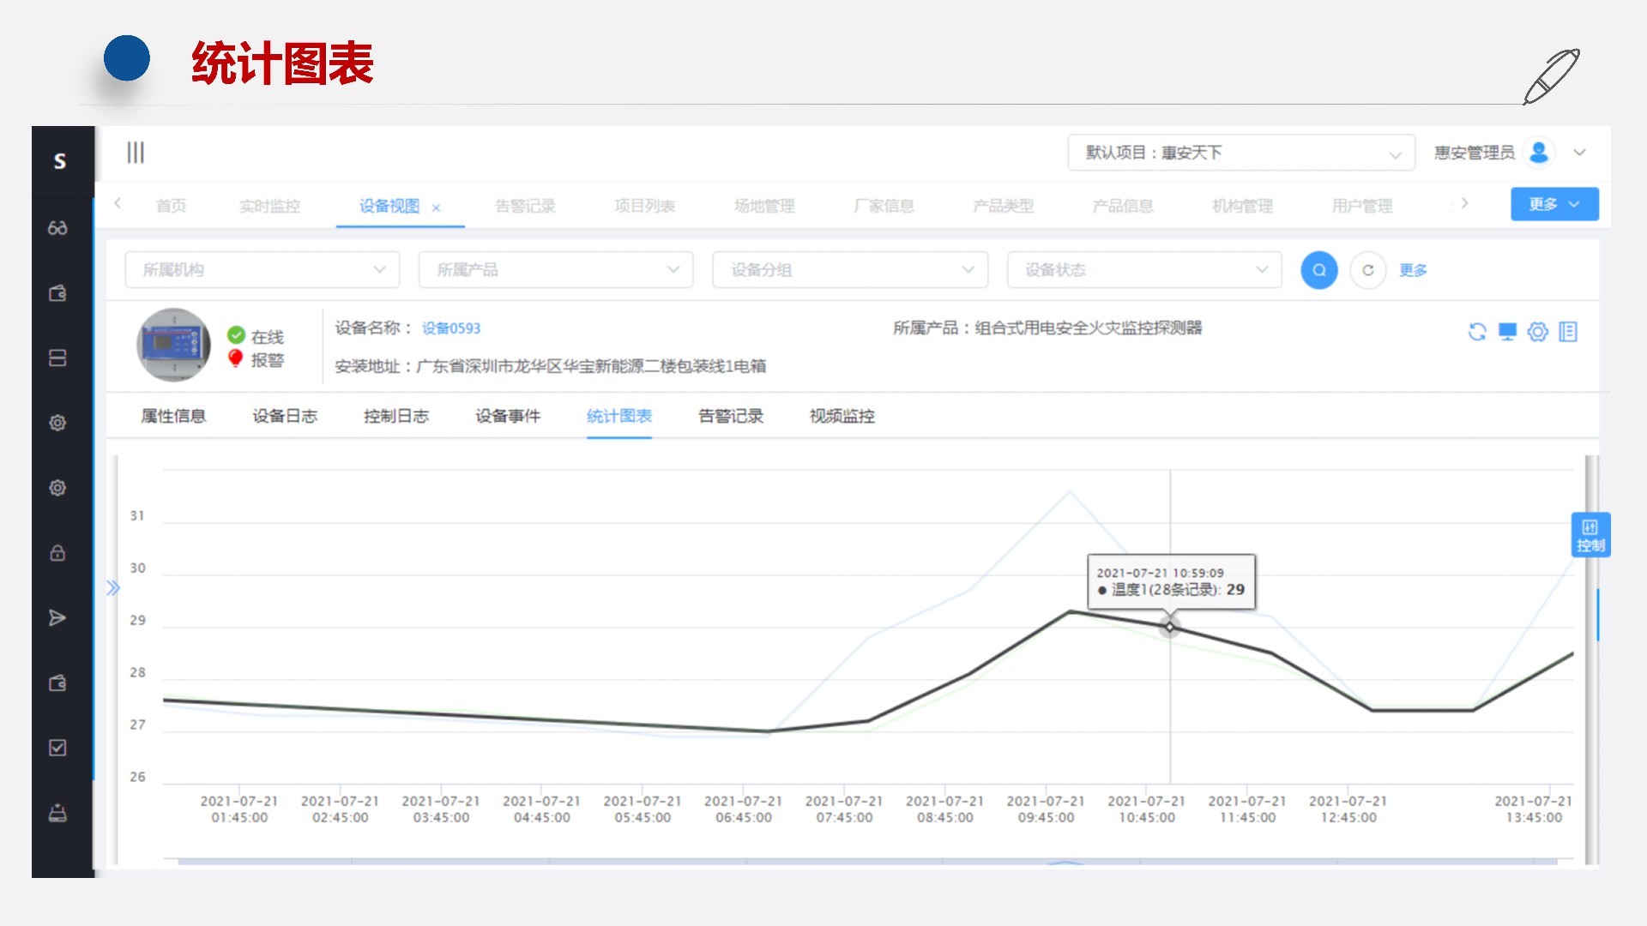Open the 设备状态 dropdown

point(1143,270)
